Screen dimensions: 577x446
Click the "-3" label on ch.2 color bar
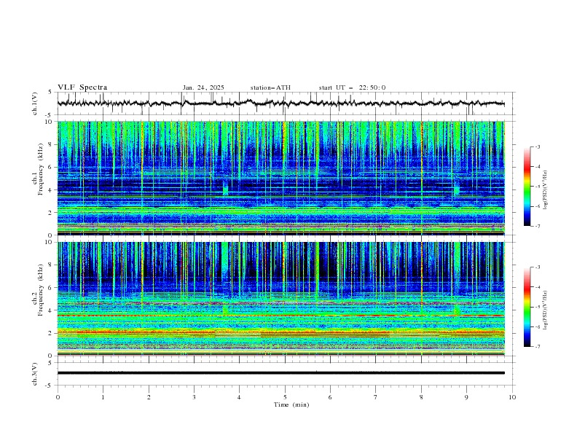click(x=538, y=267)
